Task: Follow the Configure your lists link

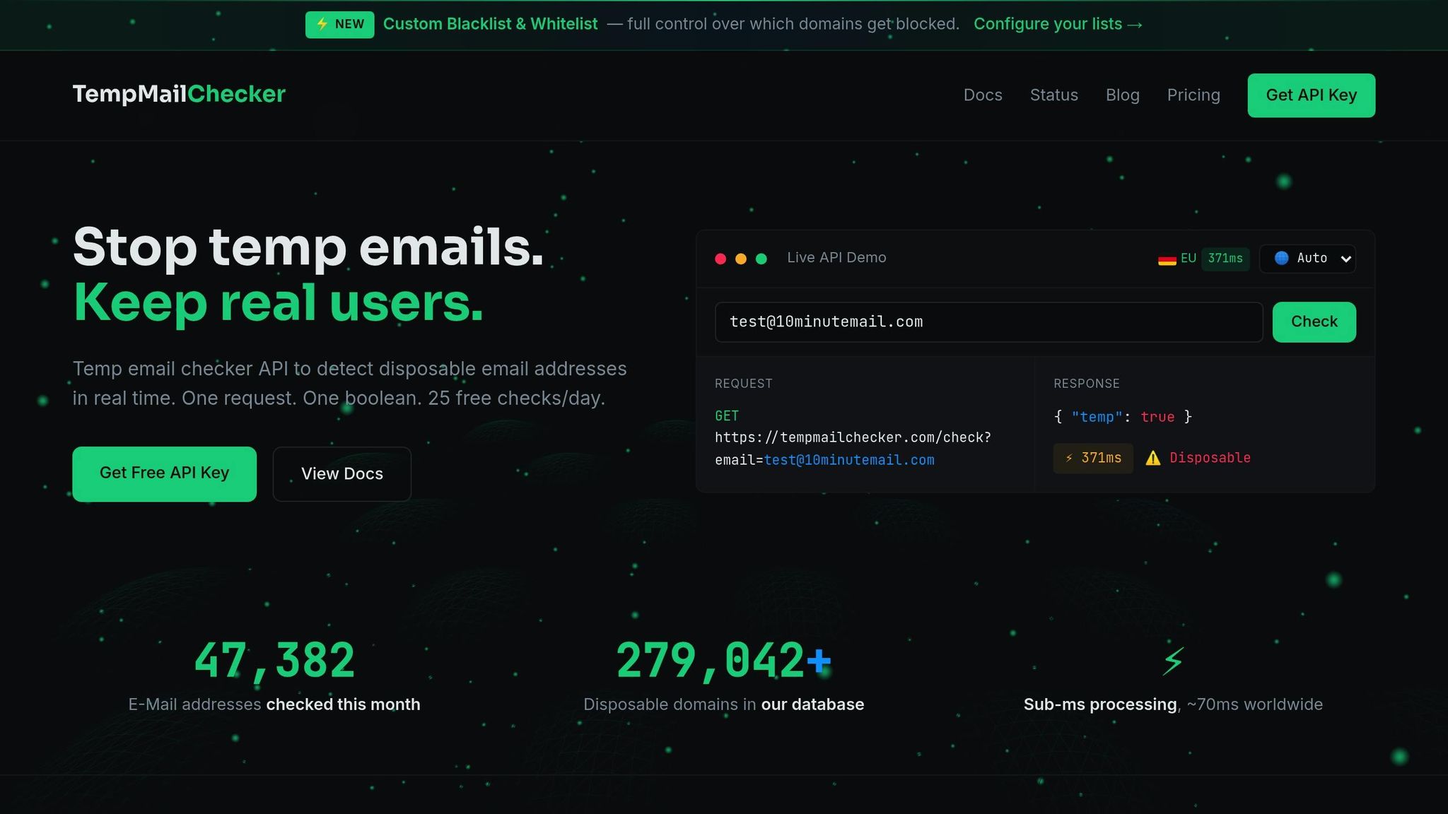Action: click(x=1058, y=23)
